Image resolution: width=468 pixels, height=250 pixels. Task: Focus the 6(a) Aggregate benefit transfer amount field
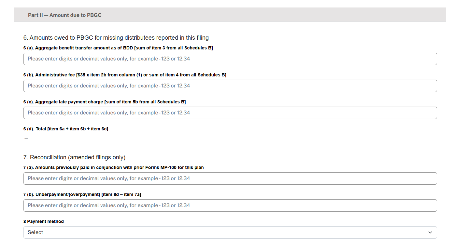(x=230, y=59)
